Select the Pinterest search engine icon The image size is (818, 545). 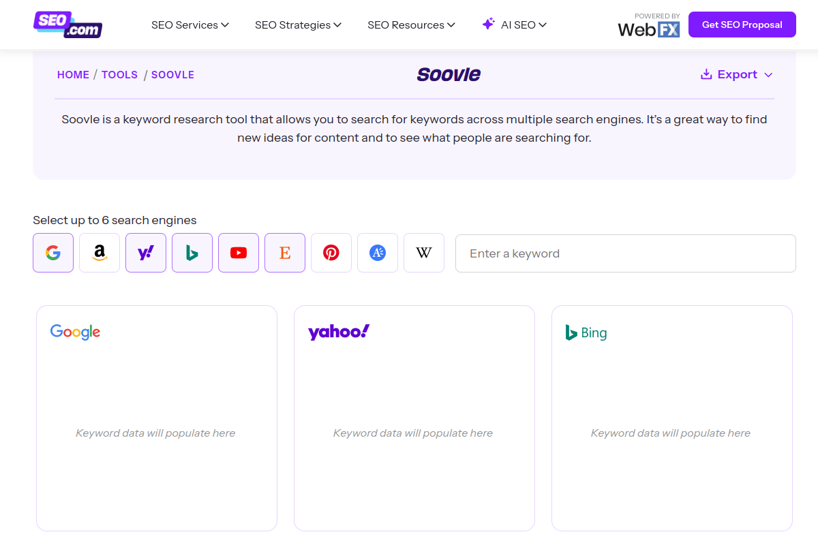point(331,252)
